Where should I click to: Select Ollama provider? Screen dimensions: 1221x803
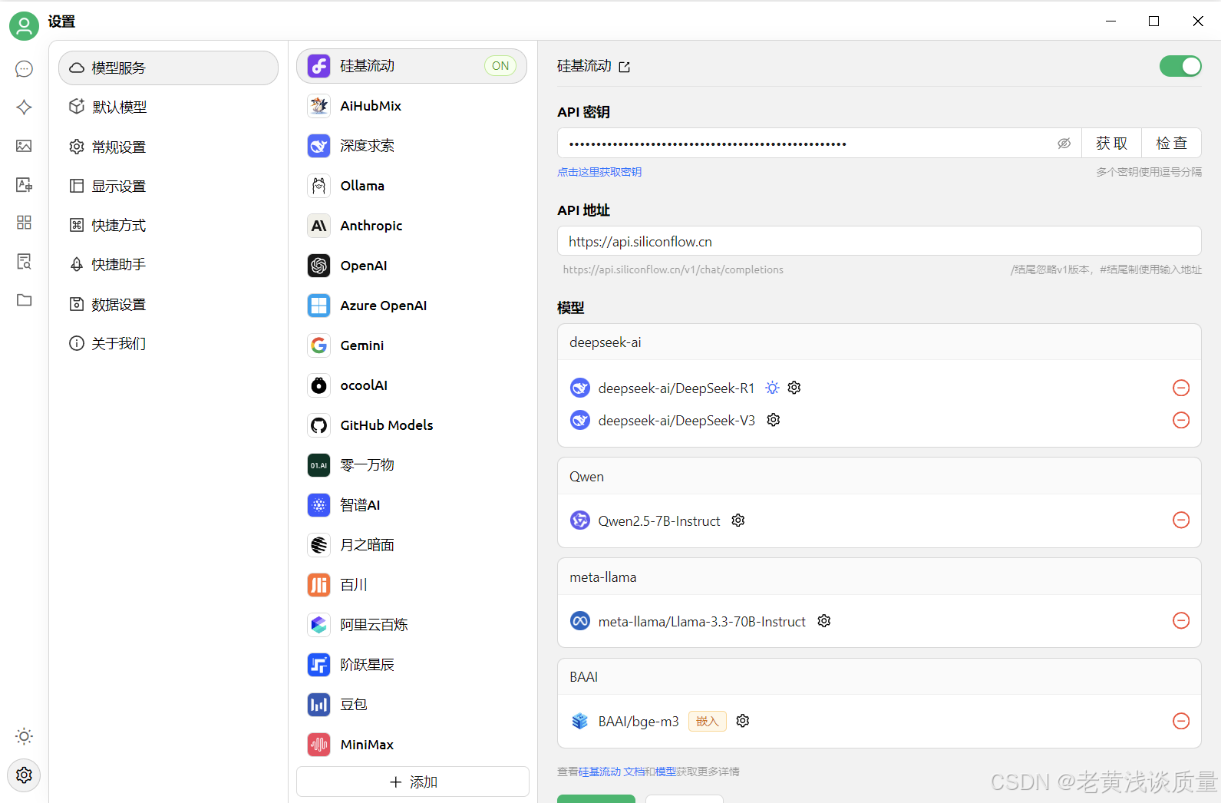pyautogui.click(x=411, y=186)
